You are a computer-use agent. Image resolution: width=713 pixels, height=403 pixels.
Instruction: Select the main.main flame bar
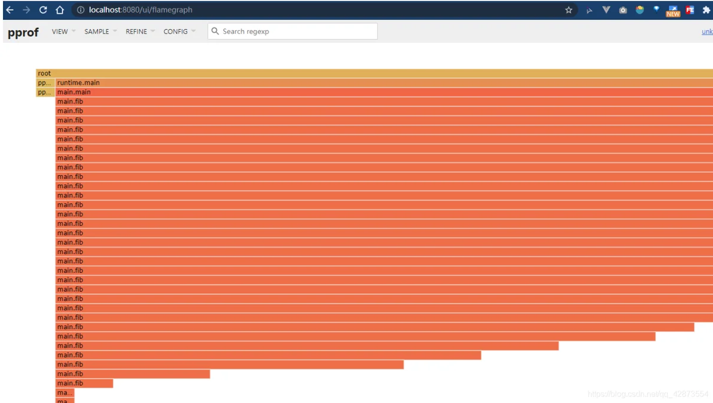point(384,92)
